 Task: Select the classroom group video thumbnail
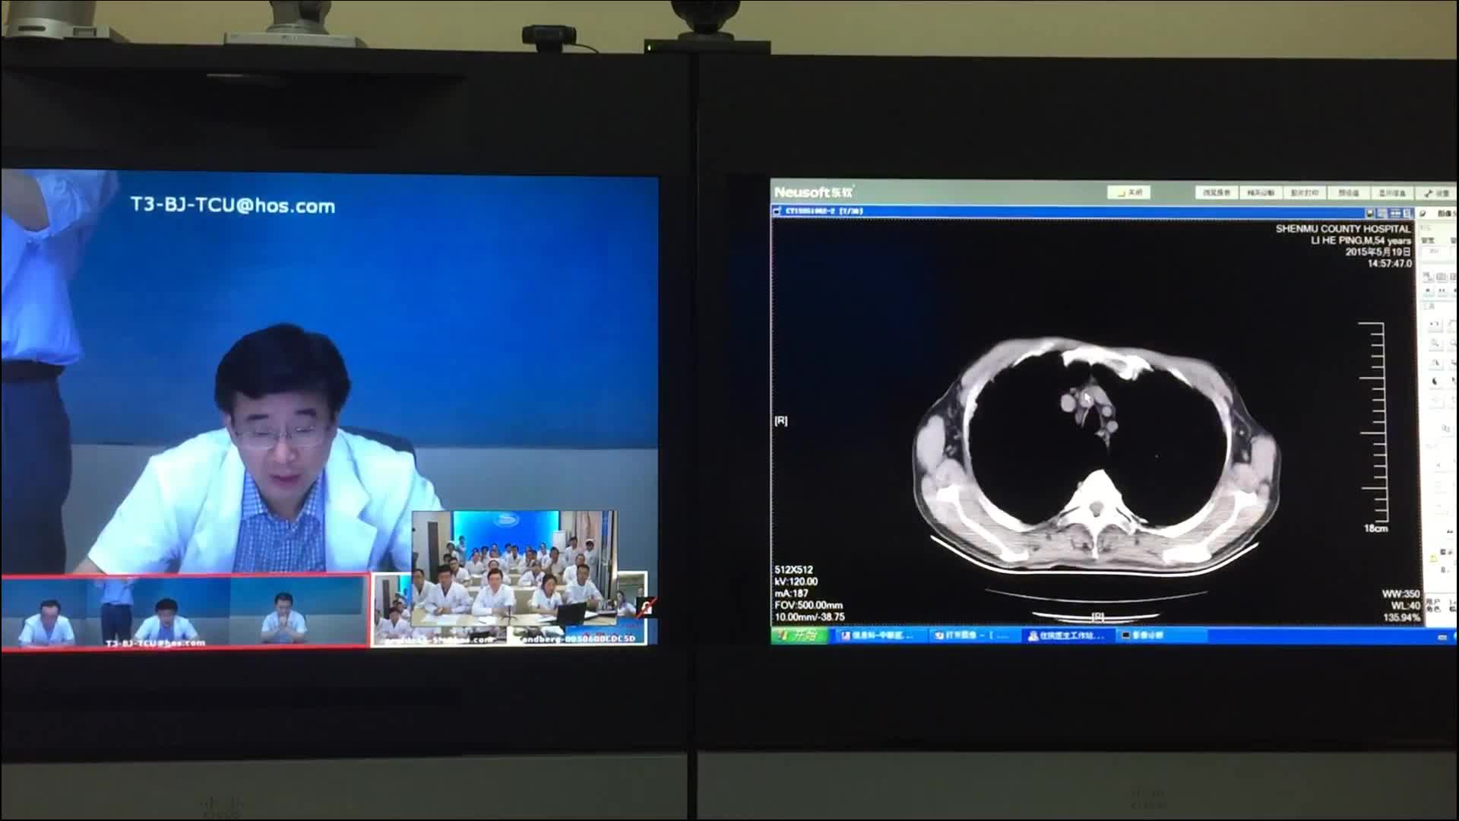tap(514, 567)
